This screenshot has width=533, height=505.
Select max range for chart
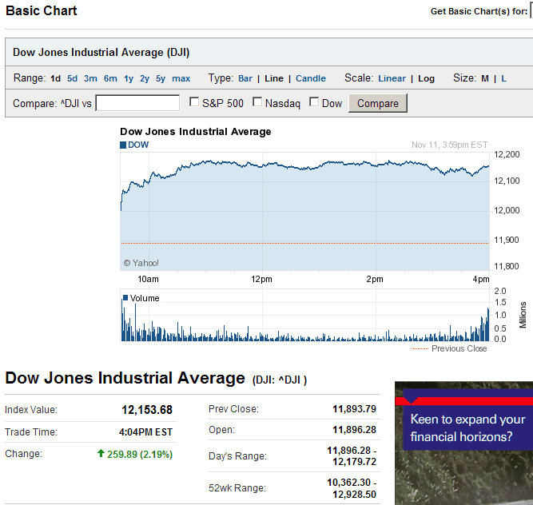click(x=181, y=78)
